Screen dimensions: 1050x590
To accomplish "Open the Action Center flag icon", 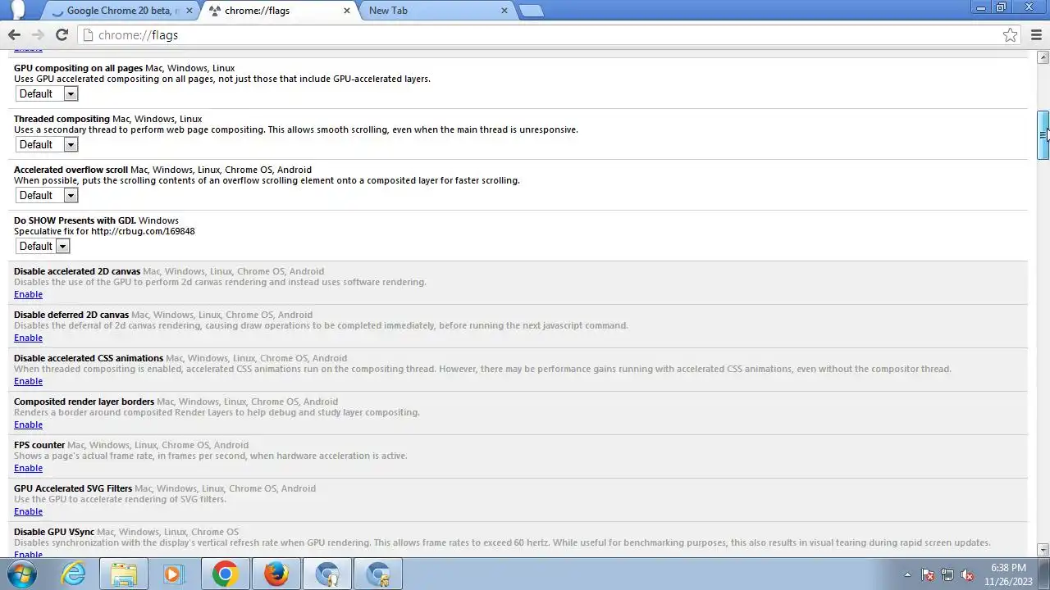I will (928, 574).
